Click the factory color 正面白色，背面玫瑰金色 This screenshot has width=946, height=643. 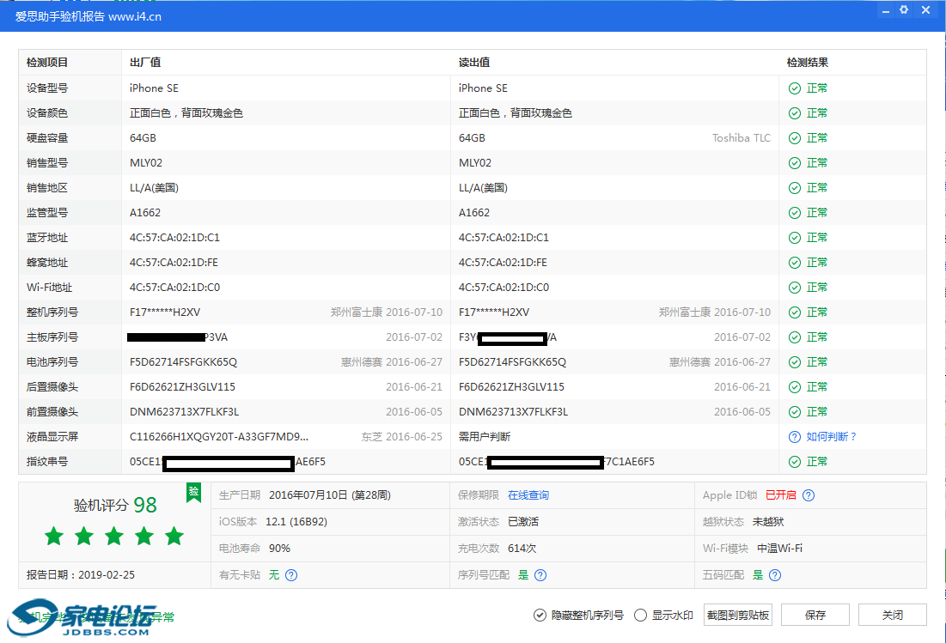tap(186, 113)
